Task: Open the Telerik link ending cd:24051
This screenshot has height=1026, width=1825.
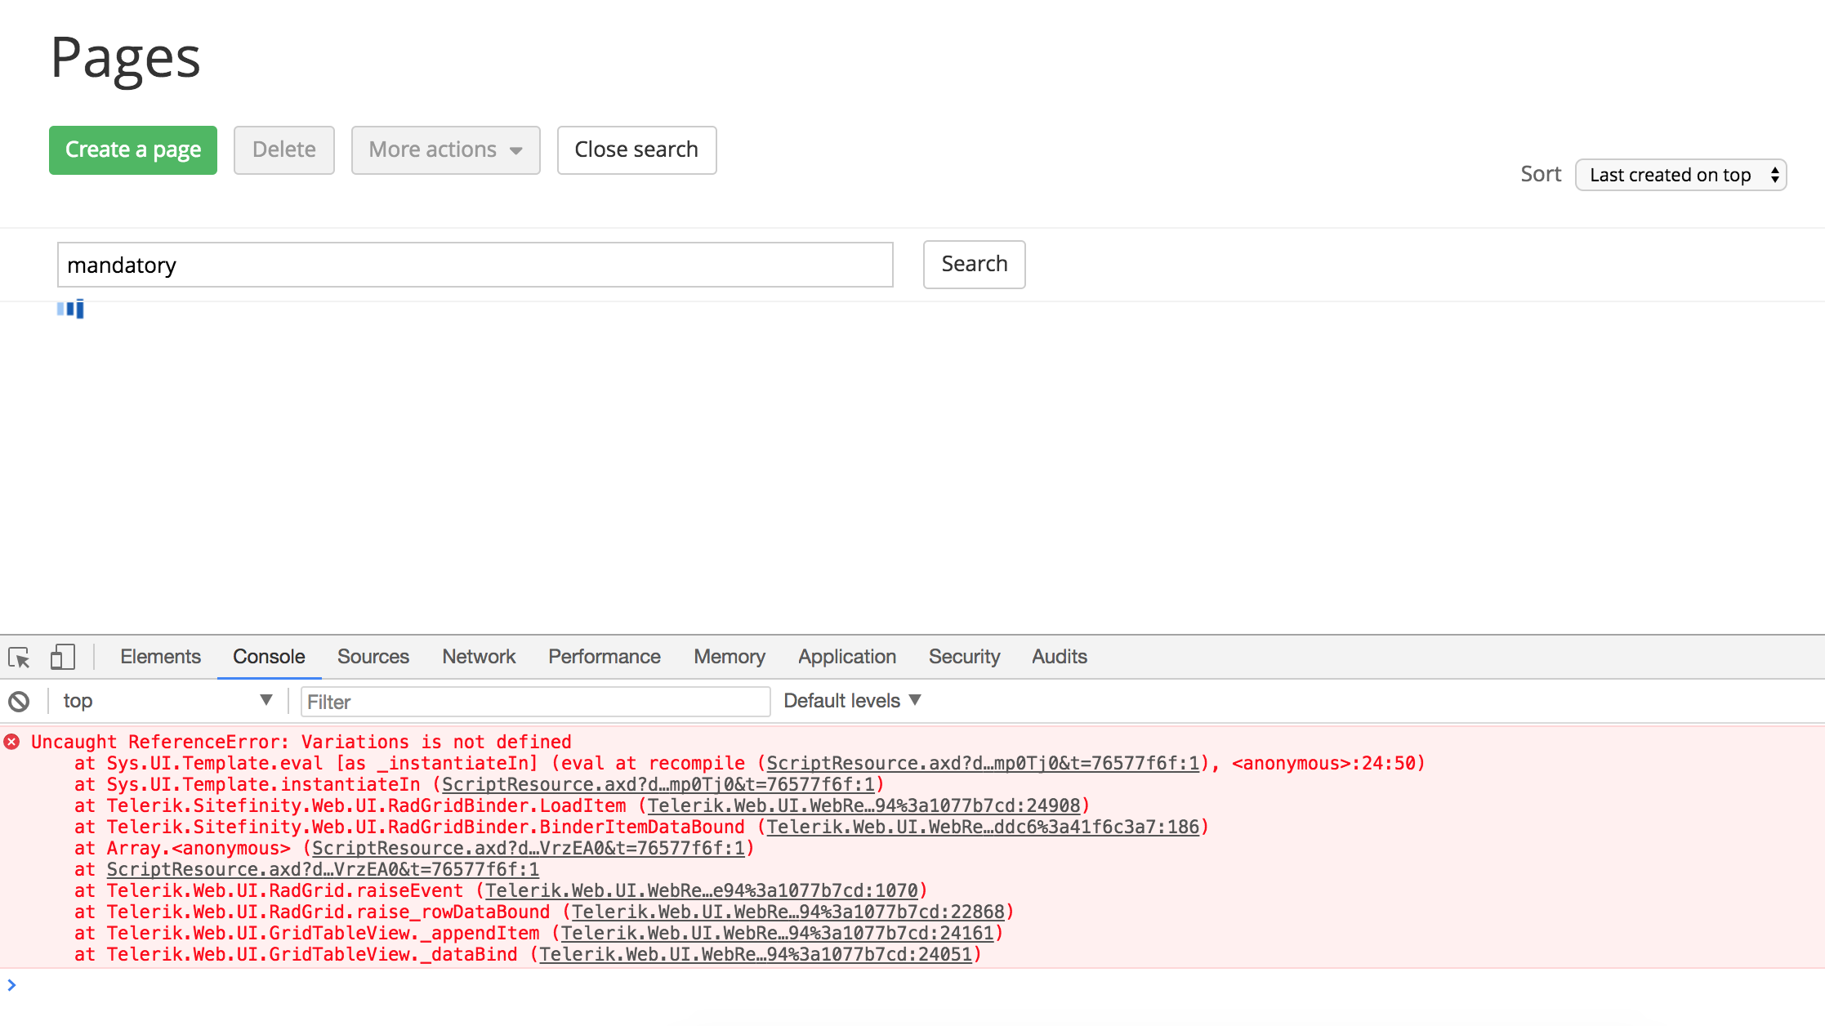Action: click(756, 954)
